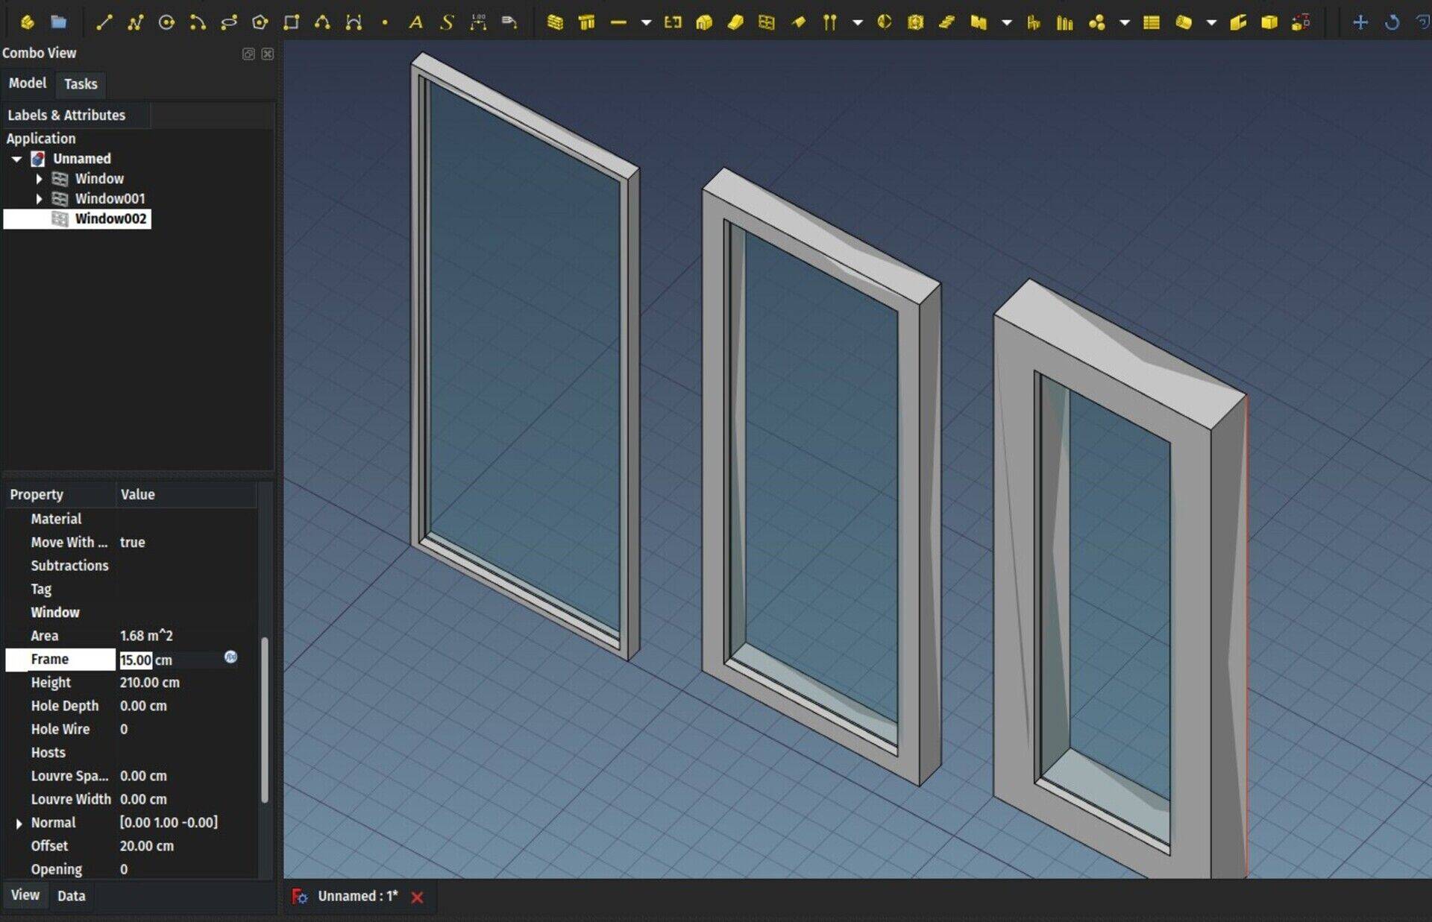This screenshot has height=922, width=1432.
Task: Select the B-spline curve tool
Action: tap(322, 22)
